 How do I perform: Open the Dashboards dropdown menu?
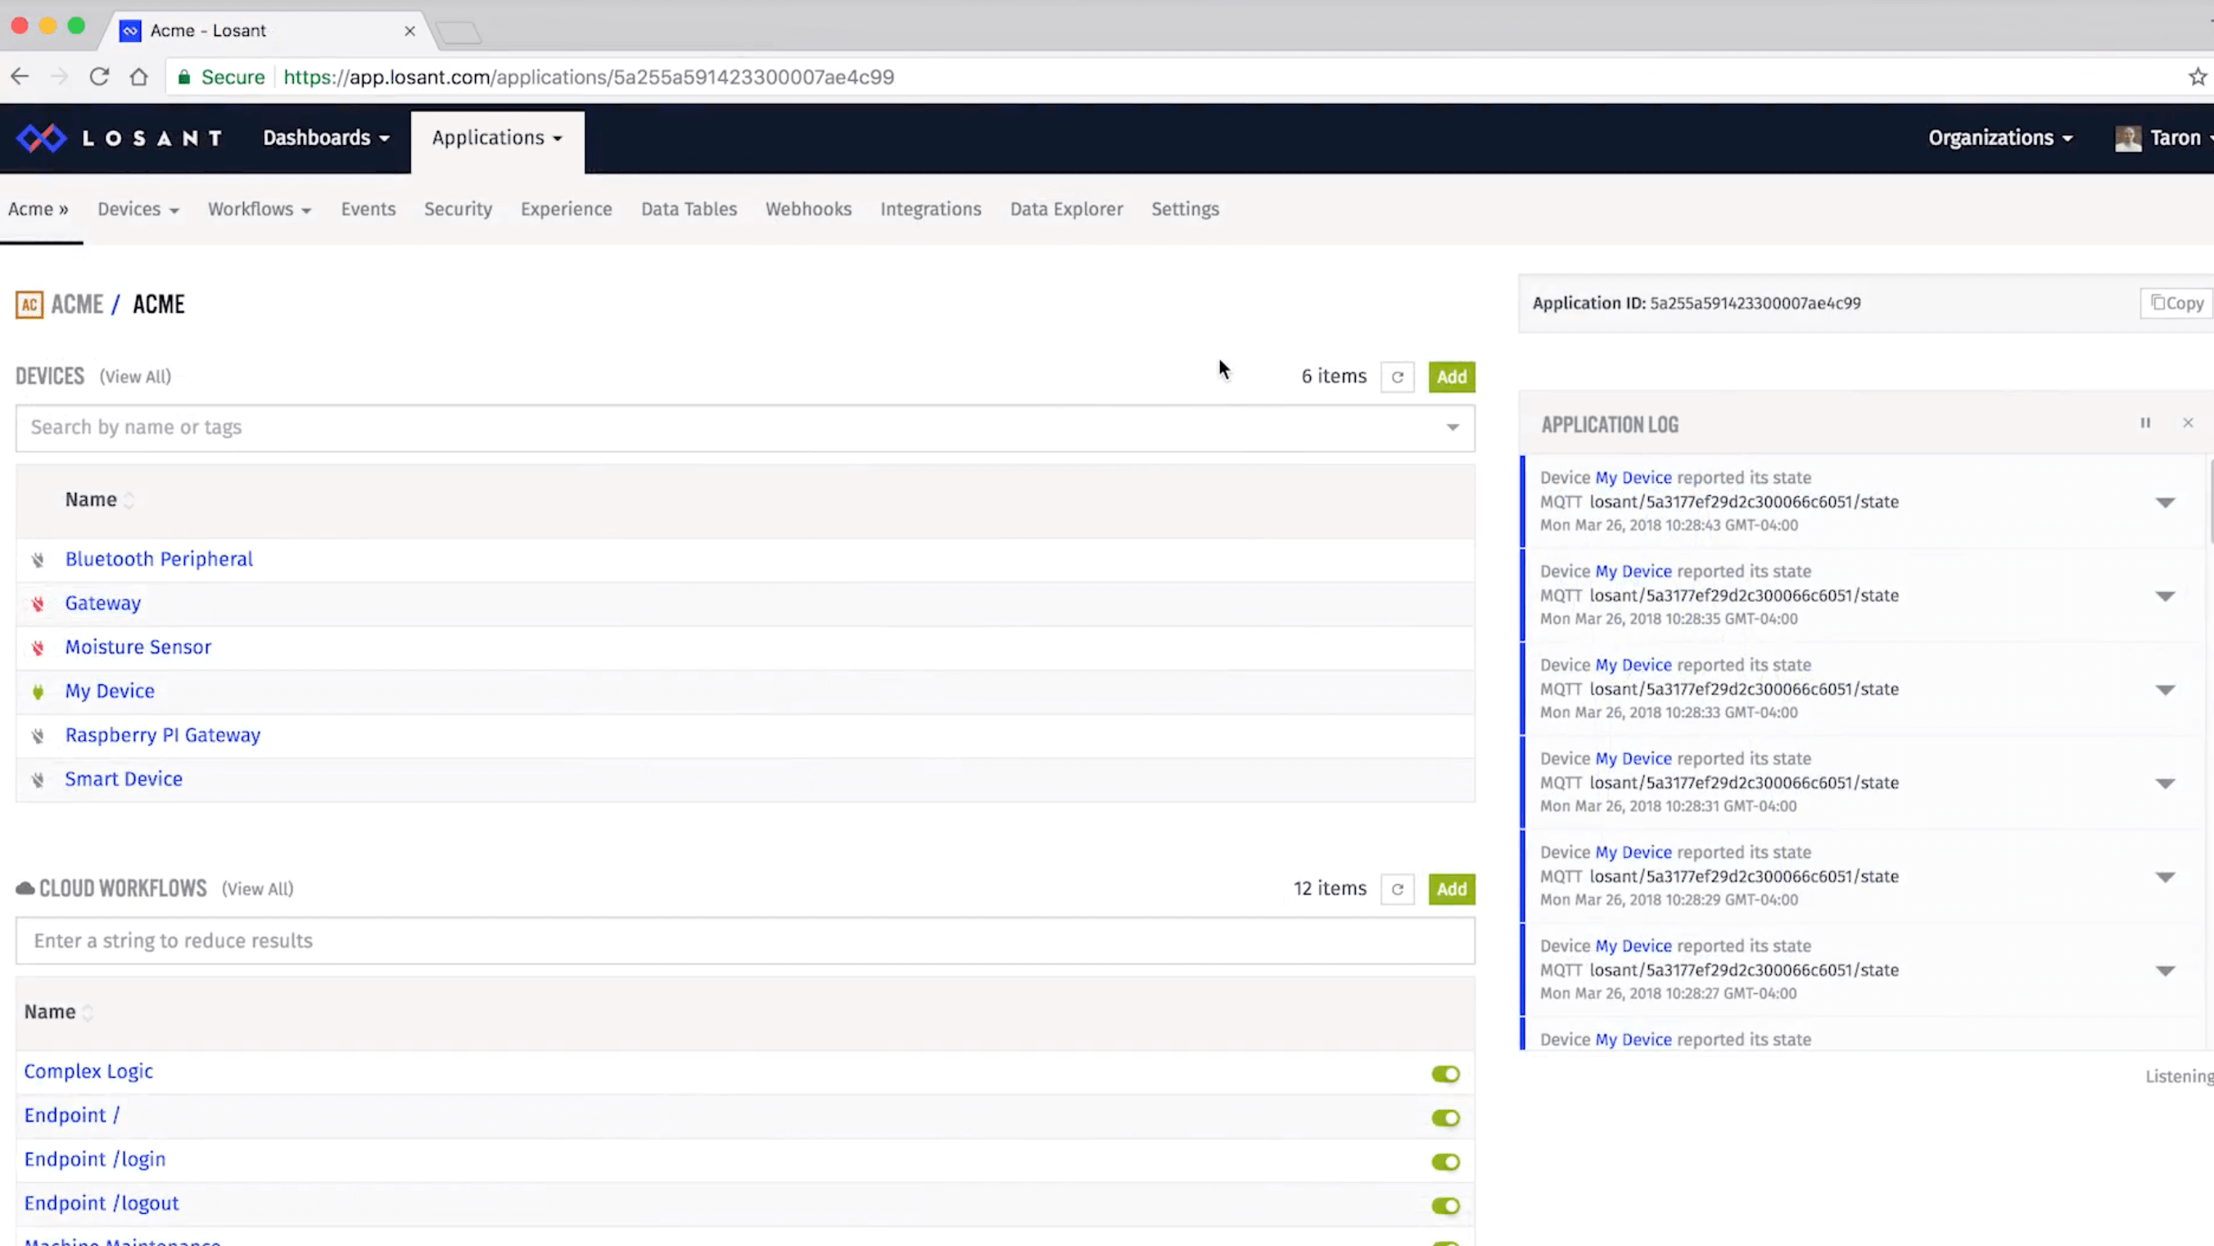(326, 138)
